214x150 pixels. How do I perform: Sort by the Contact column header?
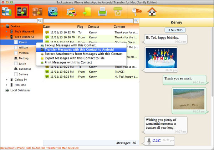pos(93,27)
